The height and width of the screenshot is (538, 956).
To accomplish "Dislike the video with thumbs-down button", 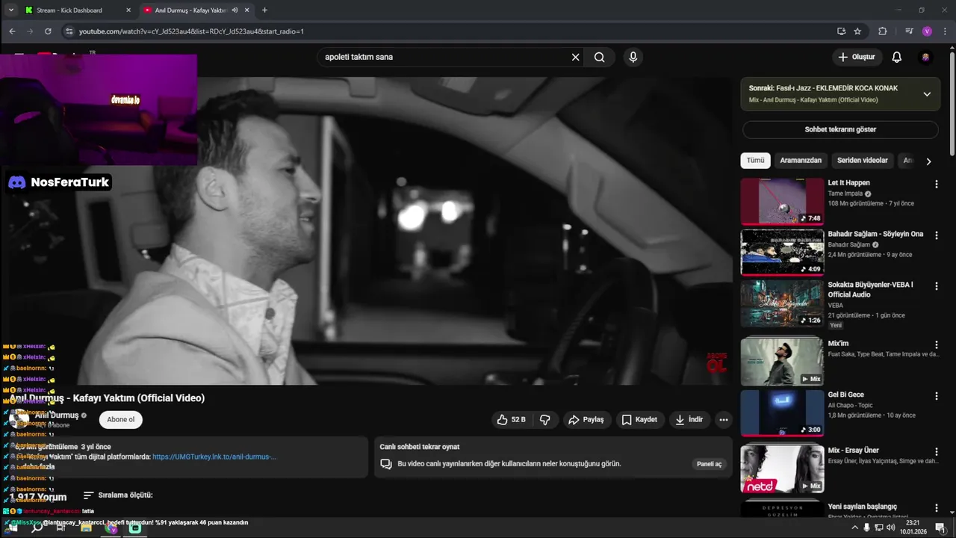I will (545, 420).
